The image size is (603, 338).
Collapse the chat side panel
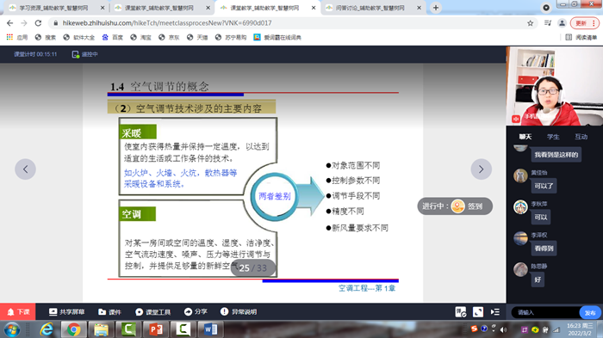pyautogui.click(x=495, y=312)
